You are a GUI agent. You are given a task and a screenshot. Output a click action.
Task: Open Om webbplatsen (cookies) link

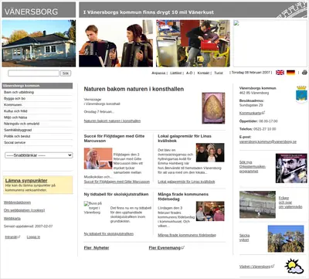(24, 210)
